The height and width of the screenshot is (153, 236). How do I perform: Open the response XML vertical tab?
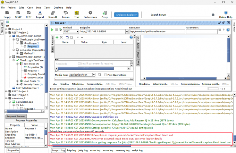pos(138,39)
